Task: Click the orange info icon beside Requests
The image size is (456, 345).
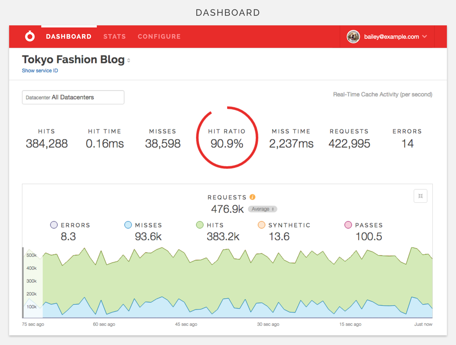Action: 252,197
